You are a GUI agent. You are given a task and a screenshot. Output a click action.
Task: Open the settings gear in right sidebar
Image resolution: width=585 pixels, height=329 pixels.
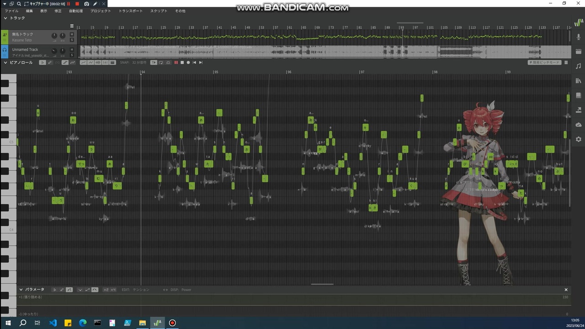(x=579, y=139)
